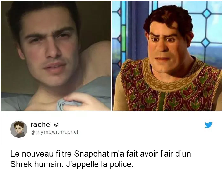Select the first line of tweet text

pos(101,154)
